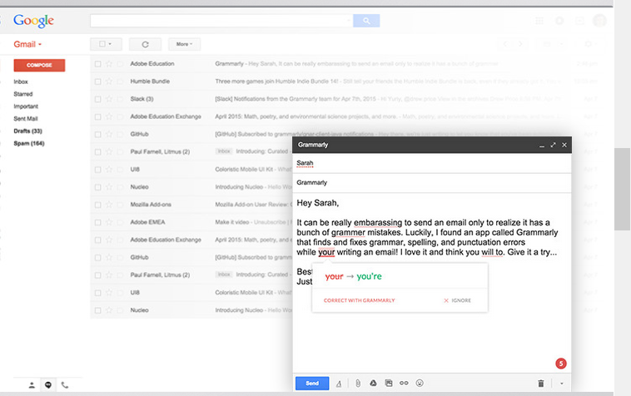Image resolution: width=631 pixels, height=396 pixels.
Task: Check the first GitHub email checkbox
Action: [97, 134]
